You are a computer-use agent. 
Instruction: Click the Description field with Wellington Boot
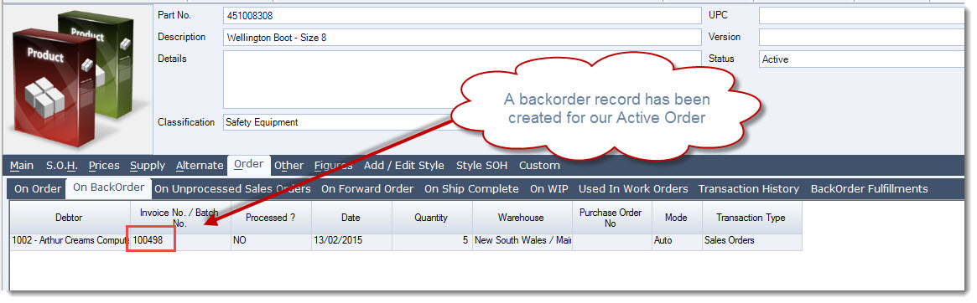462,38
